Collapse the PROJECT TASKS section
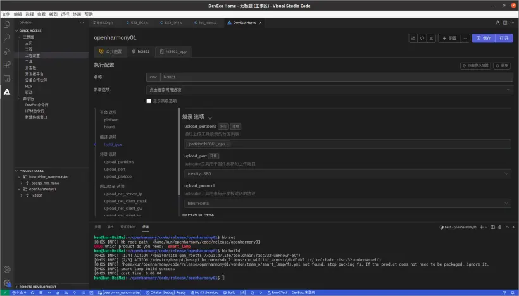 click(x=16, y=171)
